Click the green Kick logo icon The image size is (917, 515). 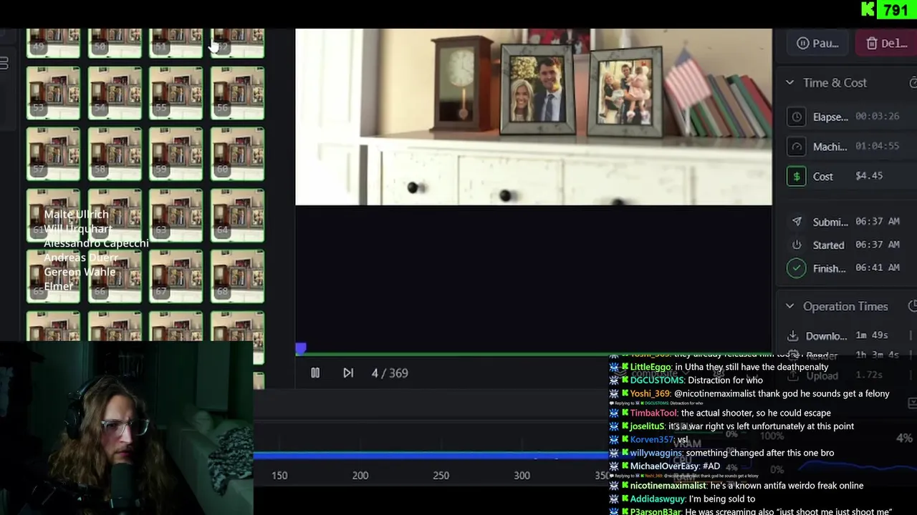[868, 9]
